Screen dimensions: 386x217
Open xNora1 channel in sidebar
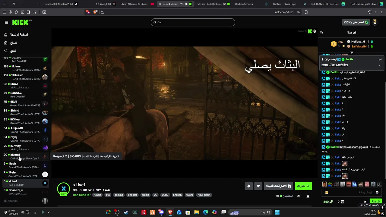pos(25,156)
